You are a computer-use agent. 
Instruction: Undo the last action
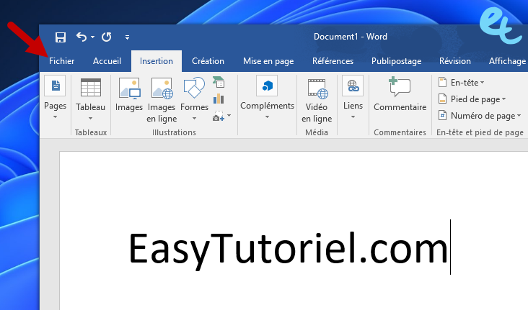(82, 37)
